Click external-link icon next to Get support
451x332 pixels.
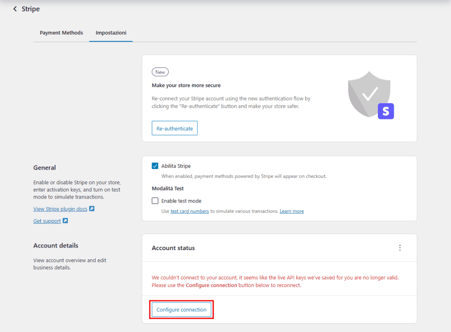[x=65, y=221]
